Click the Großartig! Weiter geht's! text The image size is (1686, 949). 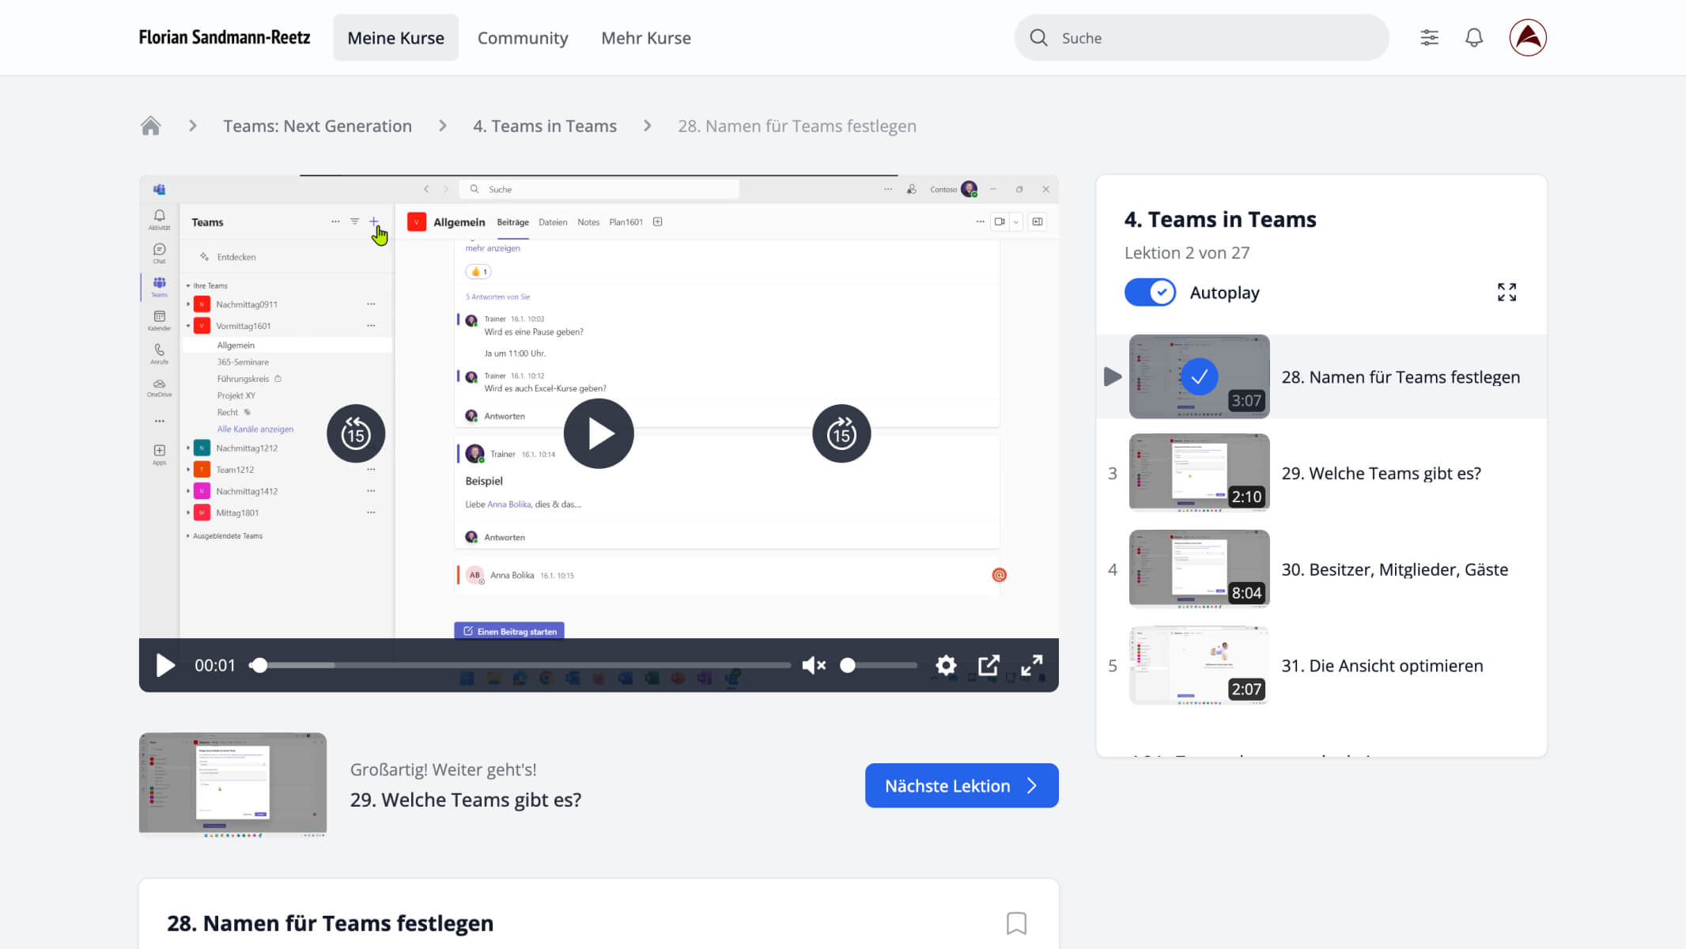click(x=443, y=769)
